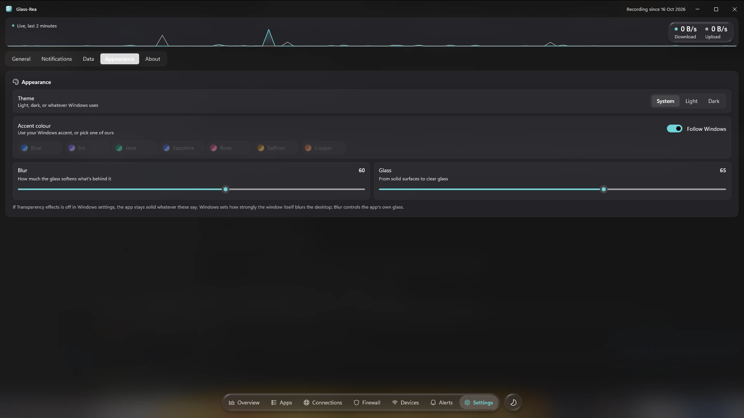Open Overview in the bottom dock
Viewport: 744px width, 418px height.
point(244,403)
